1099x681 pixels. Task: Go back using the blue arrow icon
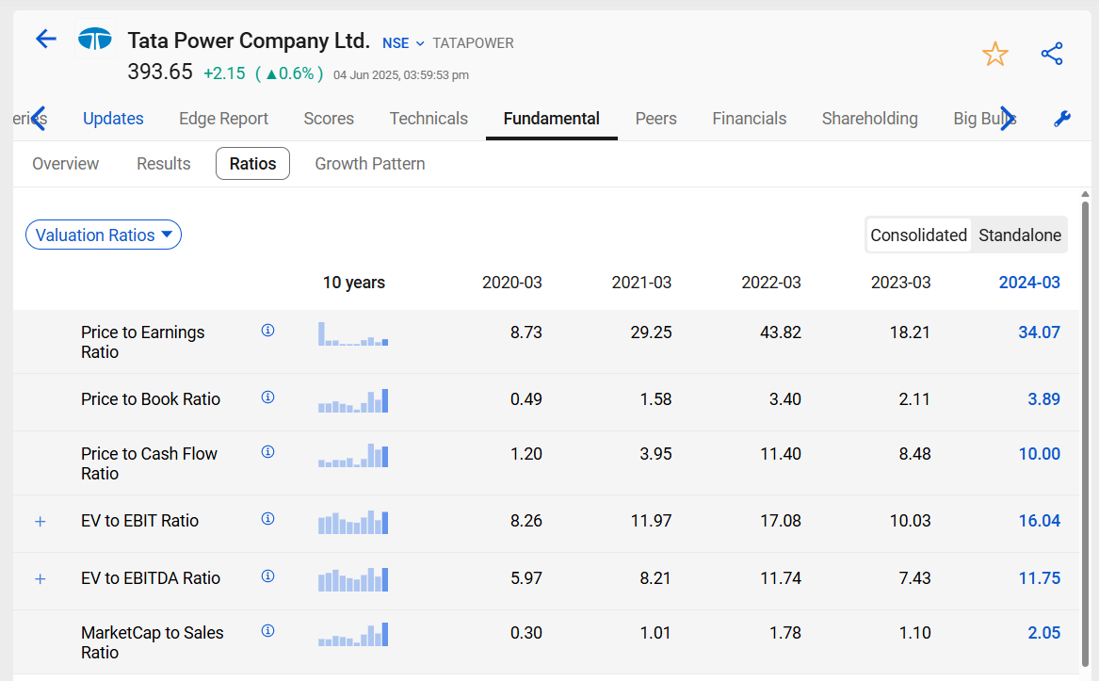coord(45,39)
